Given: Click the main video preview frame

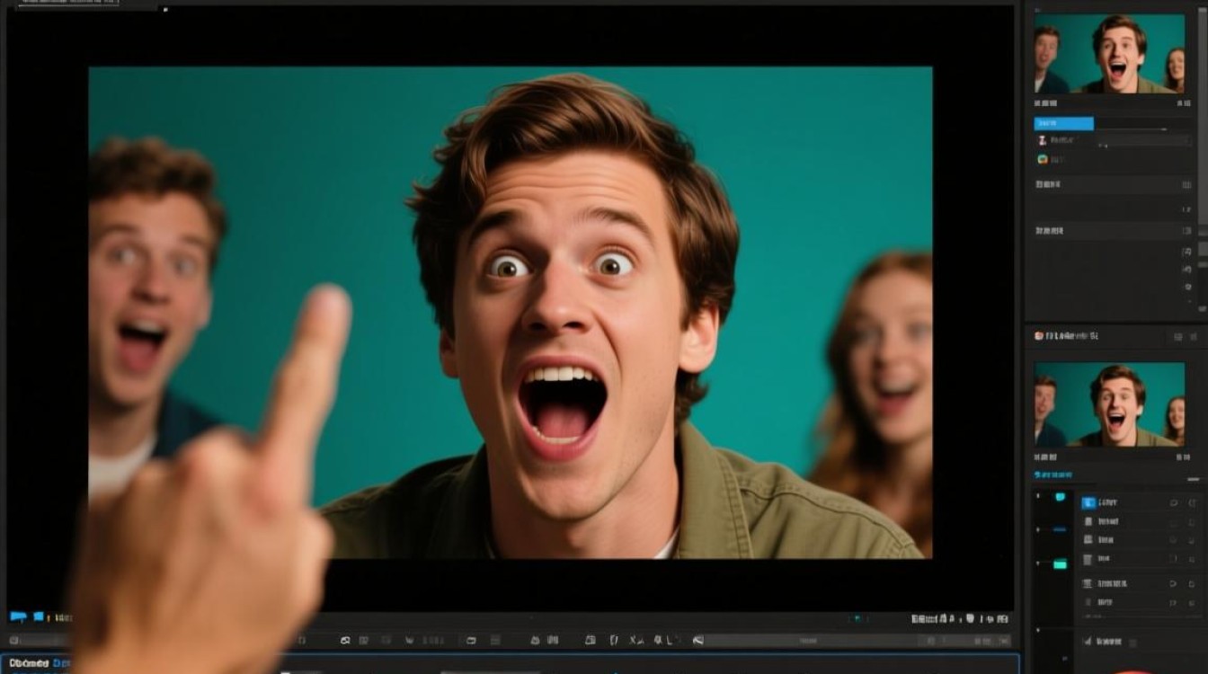Looking at the screenshot, I should pyautogui.click(x=510, y=312).
